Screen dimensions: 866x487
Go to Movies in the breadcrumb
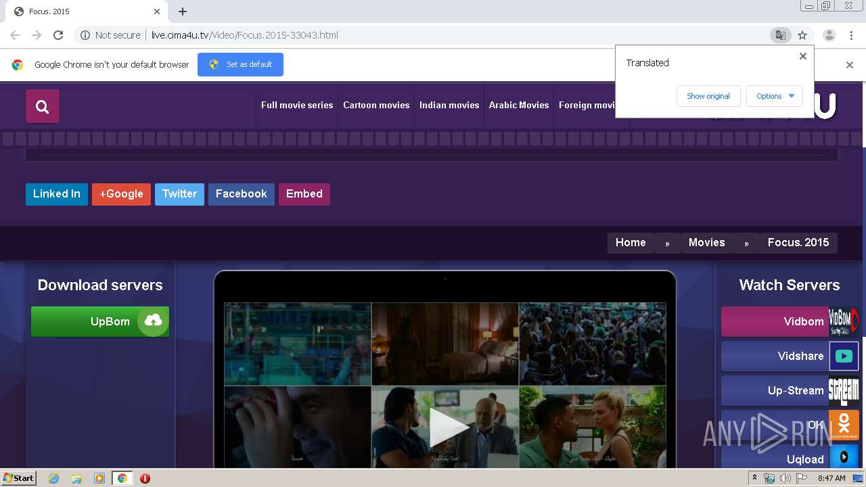pos(707,243)
